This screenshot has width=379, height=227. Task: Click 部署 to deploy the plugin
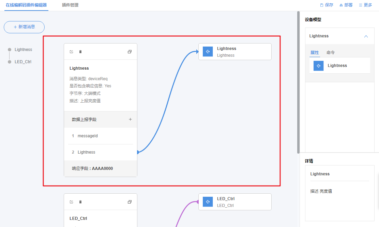click(346, 5)
